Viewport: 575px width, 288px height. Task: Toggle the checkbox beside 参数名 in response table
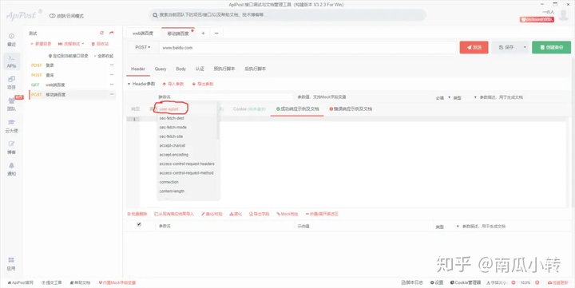pyautogui.click(x=139, y=225)
